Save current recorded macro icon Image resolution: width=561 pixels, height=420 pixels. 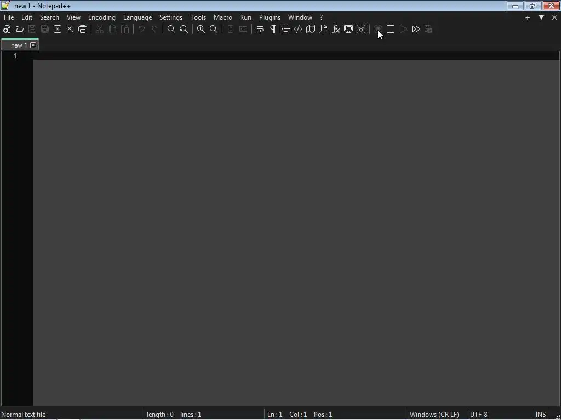pyautogui.click(x=428, y=30)
